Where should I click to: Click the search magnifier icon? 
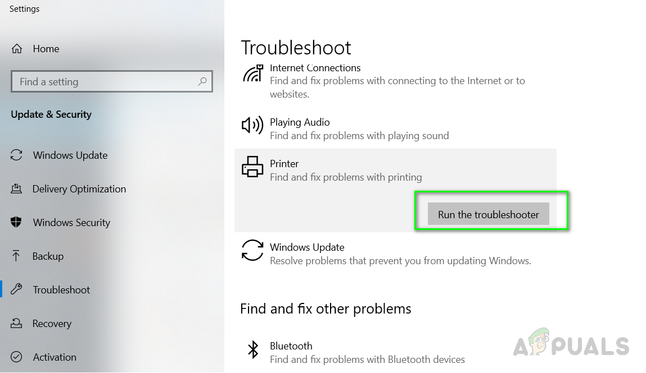pyautogui.click(x=202, y=82)
